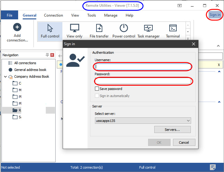Enable the Save password checkbox
This screenshot has height=172, width=224.
[x=97, y=89]
